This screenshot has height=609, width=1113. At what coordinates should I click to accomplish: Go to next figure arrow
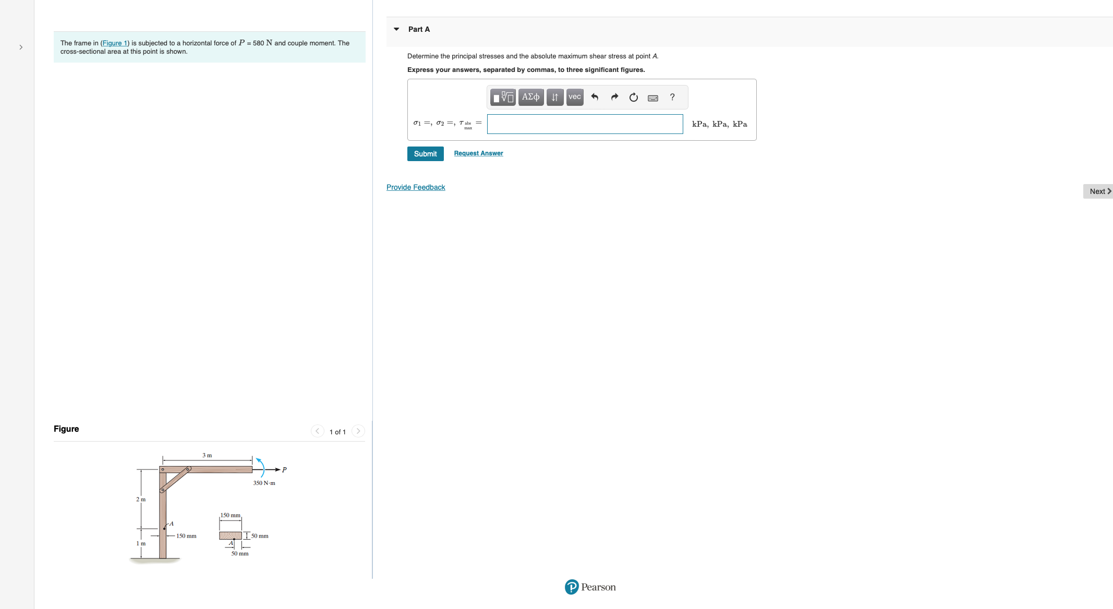point(358,431)
